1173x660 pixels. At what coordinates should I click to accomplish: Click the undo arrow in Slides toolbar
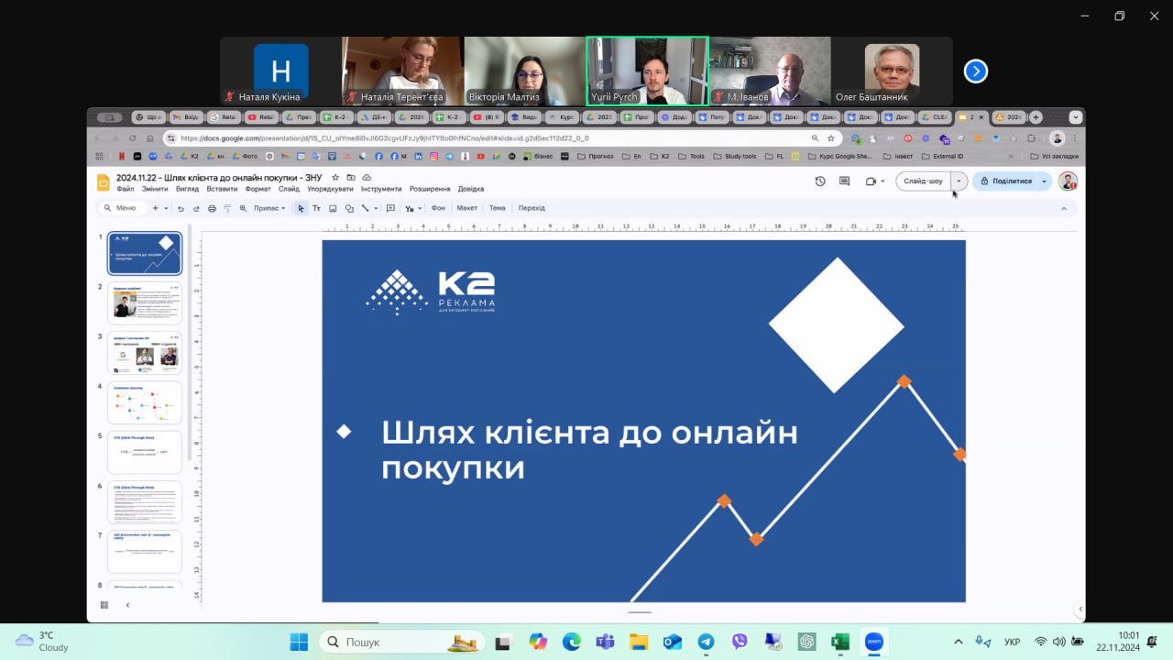click(181, 208)
